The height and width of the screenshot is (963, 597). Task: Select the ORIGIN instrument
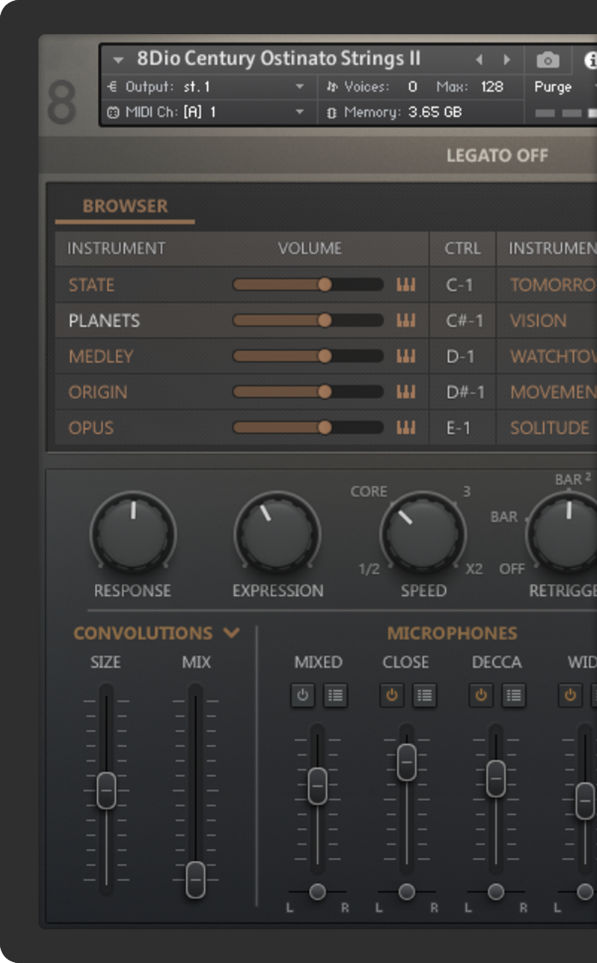tap(98, 392)
